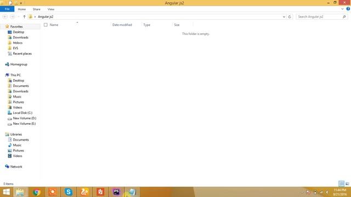Image resolution: width=351 pixels, height=197 pixels.
Task: Open Pictures under Libraries
Action: pos(18,150)
